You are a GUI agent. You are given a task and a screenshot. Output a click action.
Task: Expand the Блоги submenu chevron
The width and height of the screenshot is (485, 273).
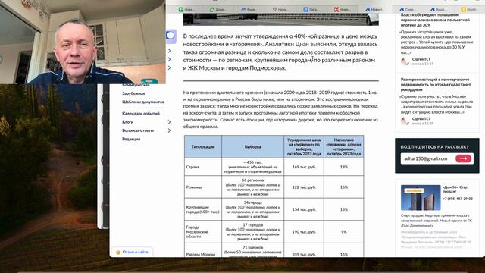169,122
